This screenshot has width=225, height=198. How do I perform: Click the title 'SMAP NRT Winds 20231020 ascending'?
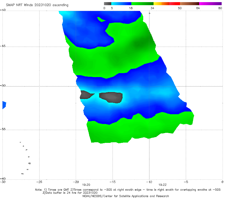[37, 5]
